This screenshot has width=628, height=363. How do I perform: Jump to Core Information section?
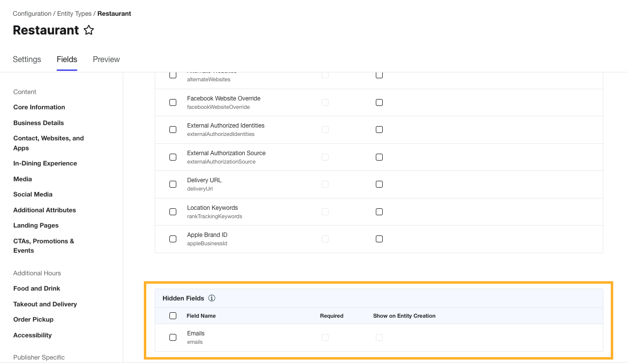point(39,107)
